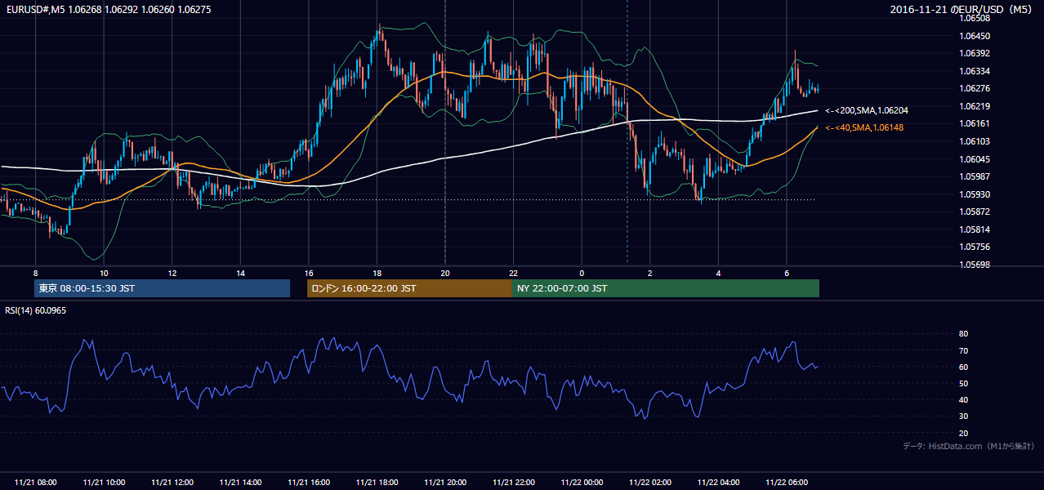This screenshot has height=490, width=1044.
Task: Click hour label 10 under the price chart
Action: click(103, 273)
